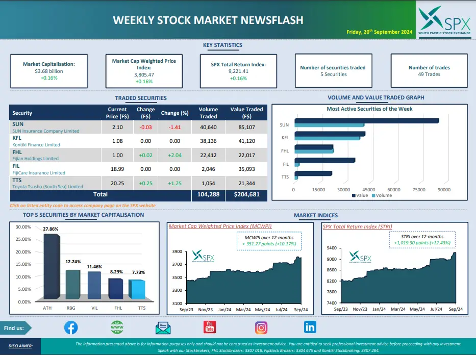Select the ATH bar at 27.86%
This screenshot has height=355, width=476.
pos(52,266)
